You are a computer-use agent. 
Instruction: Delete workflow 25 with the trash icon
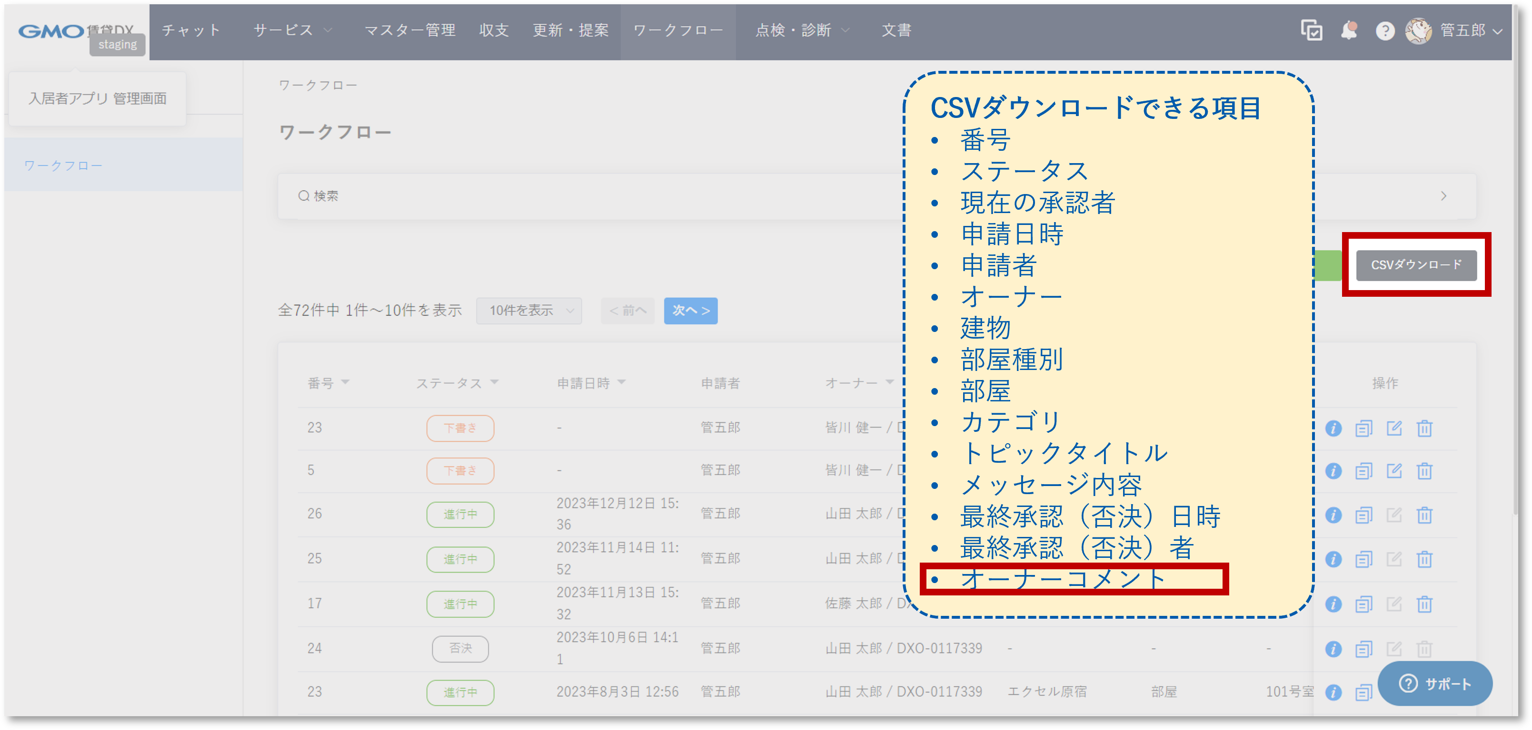[x=1425, y=559]
